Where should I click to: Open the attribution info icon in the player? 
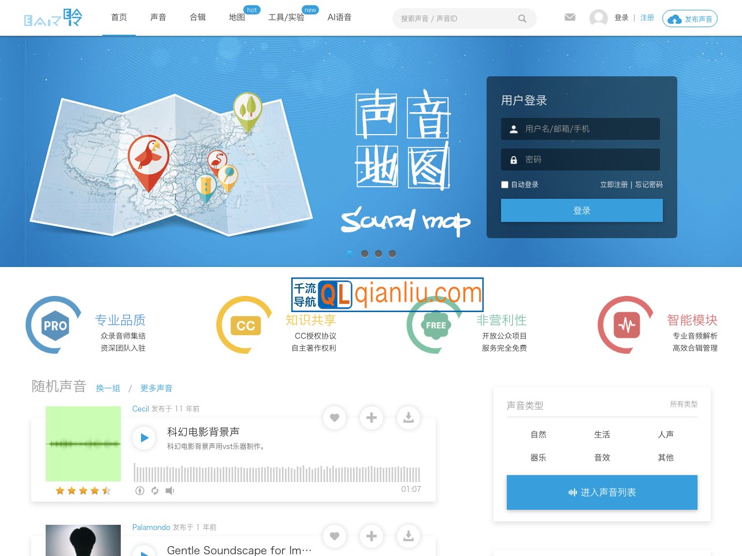pyautogui.click(x=139, y=490)
